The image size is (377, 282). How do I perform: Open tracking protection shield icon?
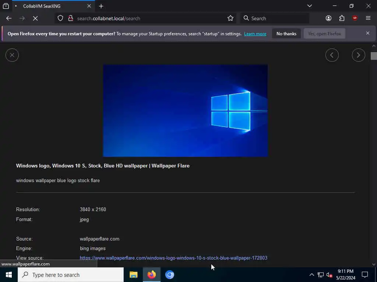point(60,18)
